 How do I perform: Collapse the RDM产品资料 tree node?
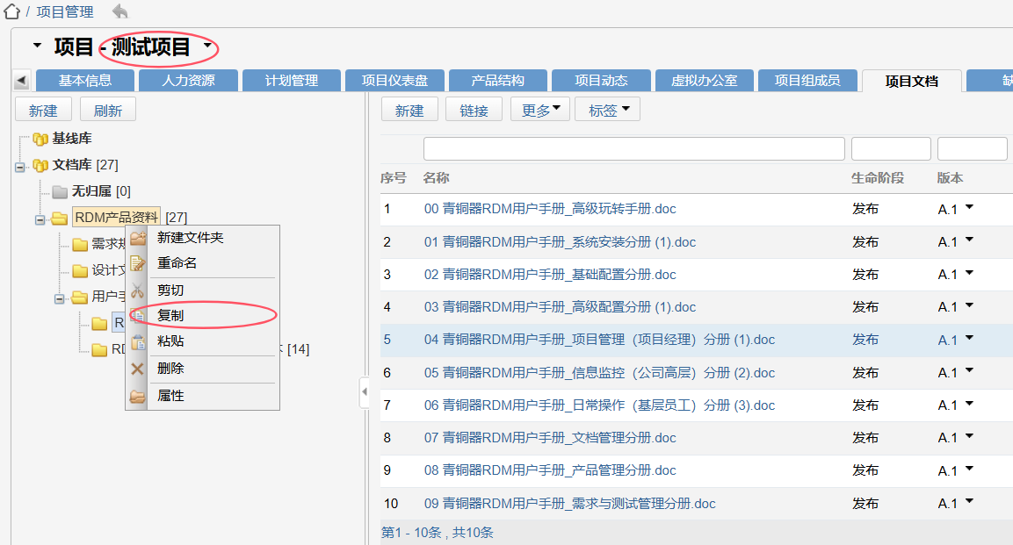pos(40,220)
